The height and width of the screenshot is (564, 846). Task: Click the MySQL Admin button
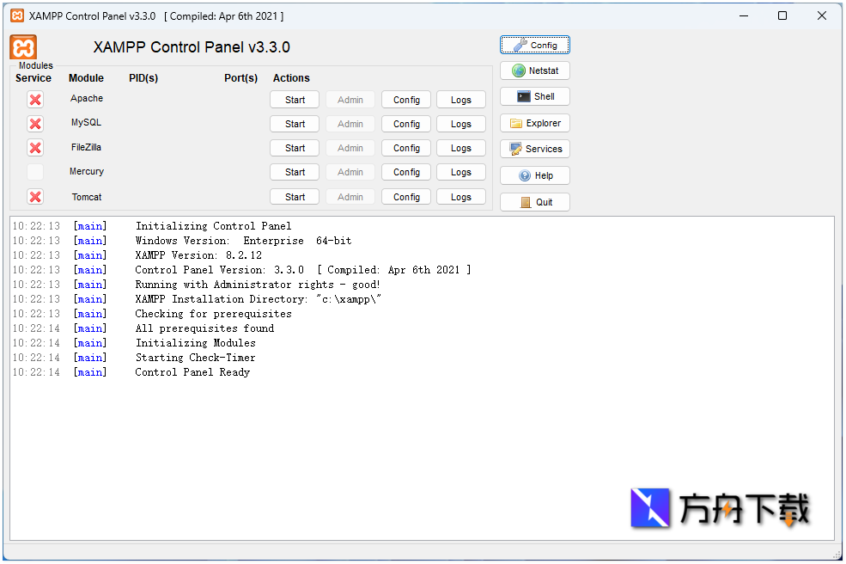click(350, 124)
